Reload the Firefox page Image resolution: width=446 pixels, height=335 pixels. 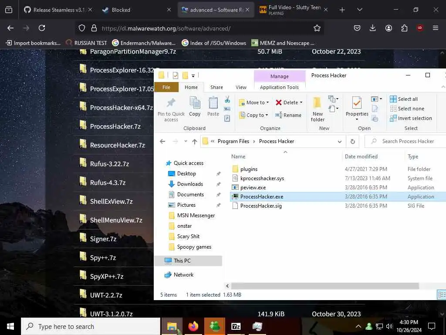coord(42,28)
